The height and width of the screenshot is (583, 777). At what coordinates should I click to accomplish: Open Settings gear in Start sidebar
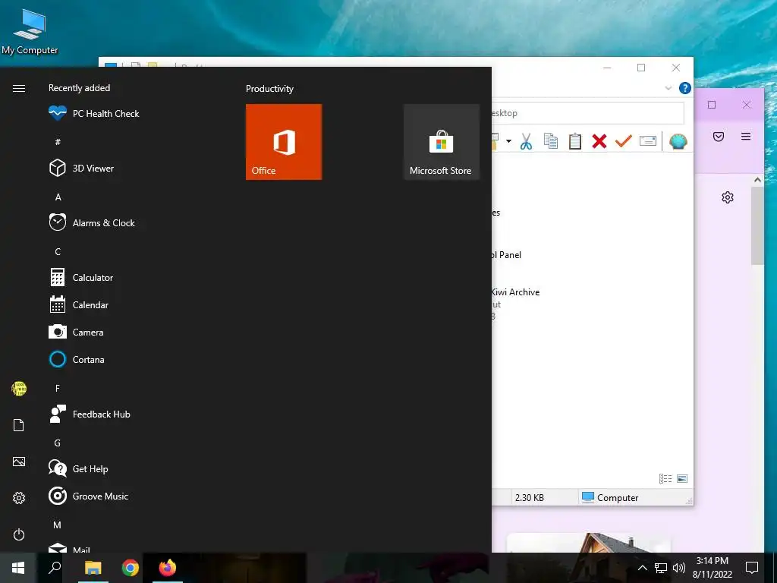point(19,498)
